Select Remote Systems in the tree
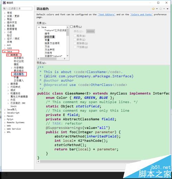The image size is (172, 179). pyautogui.click(x=15, y=122)
